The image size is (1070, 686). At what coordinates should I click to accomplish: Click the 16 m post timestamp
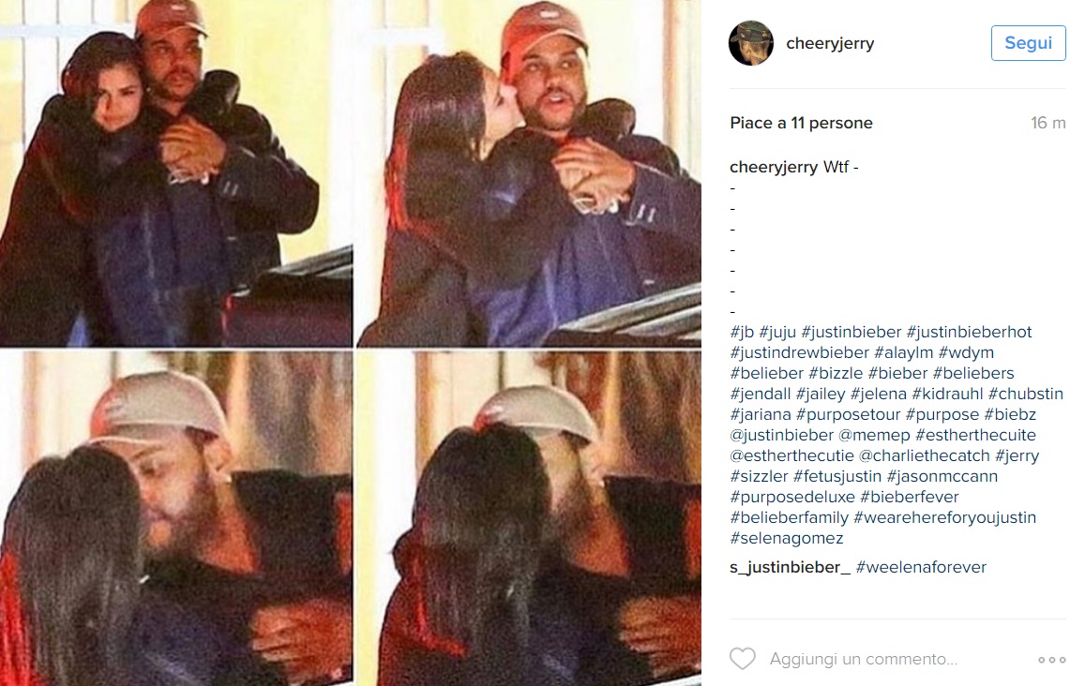[1048, 124]
